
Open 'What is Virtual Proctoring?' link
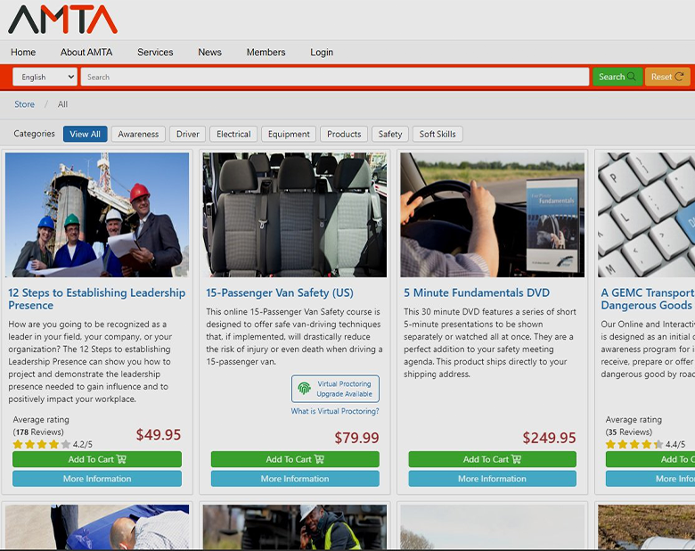335,411
